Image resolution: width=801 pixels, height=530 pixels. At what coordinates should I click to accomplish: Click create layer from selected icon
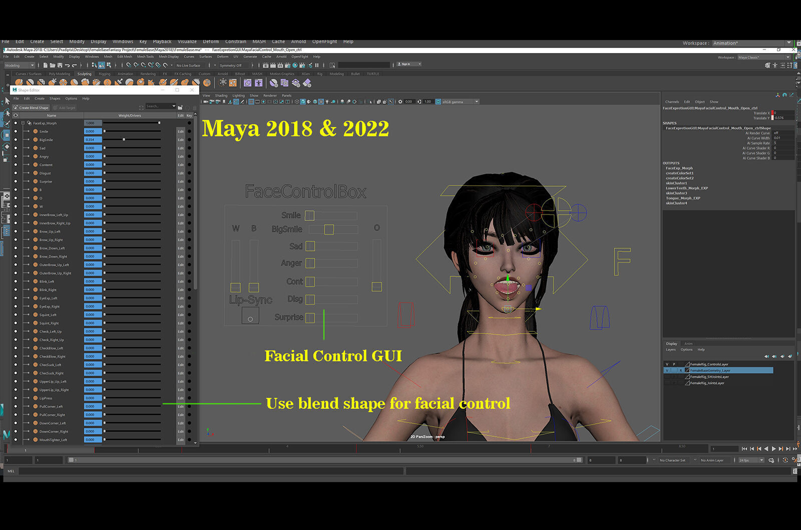tap(790, 356)
